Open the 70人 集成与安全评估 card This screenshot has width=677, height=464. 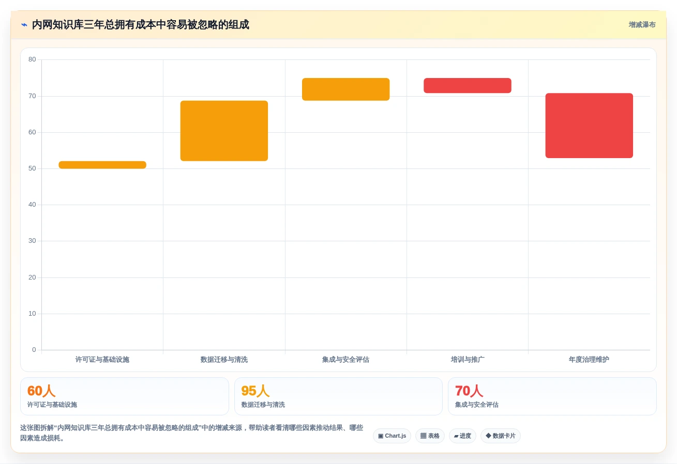pyautogui.click(x=552, y=396)
